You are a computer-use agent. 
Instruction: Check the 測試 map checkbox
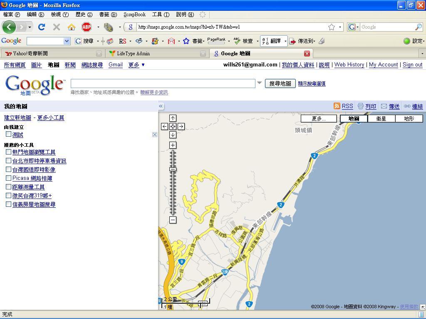8,134
